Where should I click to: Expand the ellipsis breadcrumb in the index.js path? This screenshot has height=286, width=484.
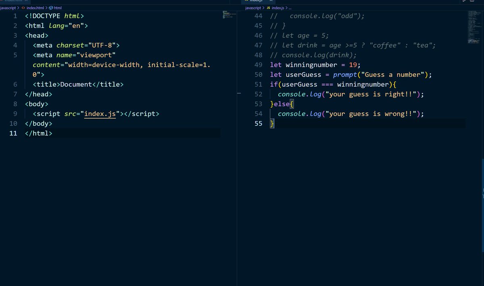click(290, 8)
